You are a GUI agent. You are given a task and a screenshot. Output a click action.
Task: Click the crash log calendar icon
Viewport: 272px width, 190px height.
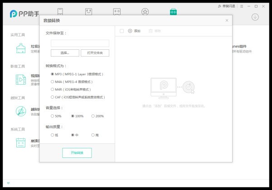pos(20,142)
